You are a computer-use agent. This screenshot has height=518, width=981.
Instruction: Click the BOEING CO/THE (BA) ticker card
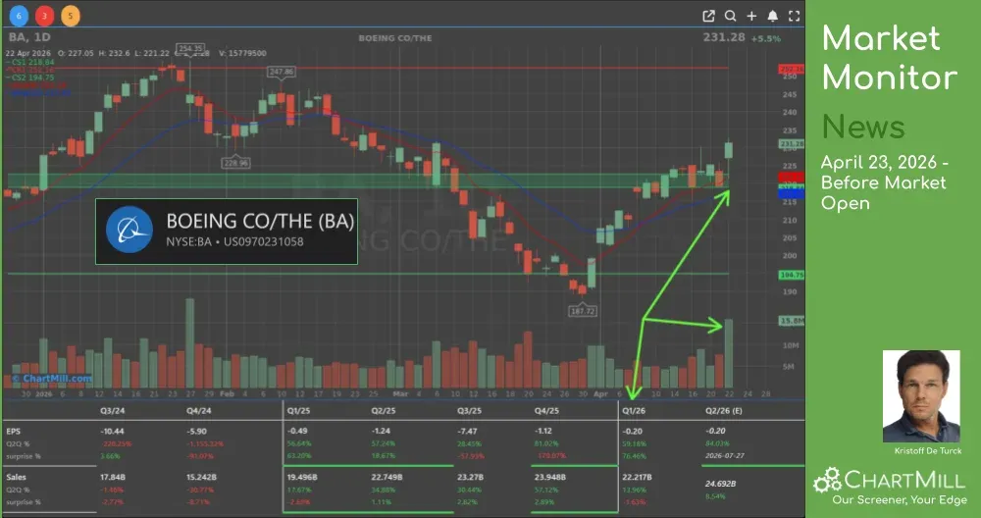point(227,232)
